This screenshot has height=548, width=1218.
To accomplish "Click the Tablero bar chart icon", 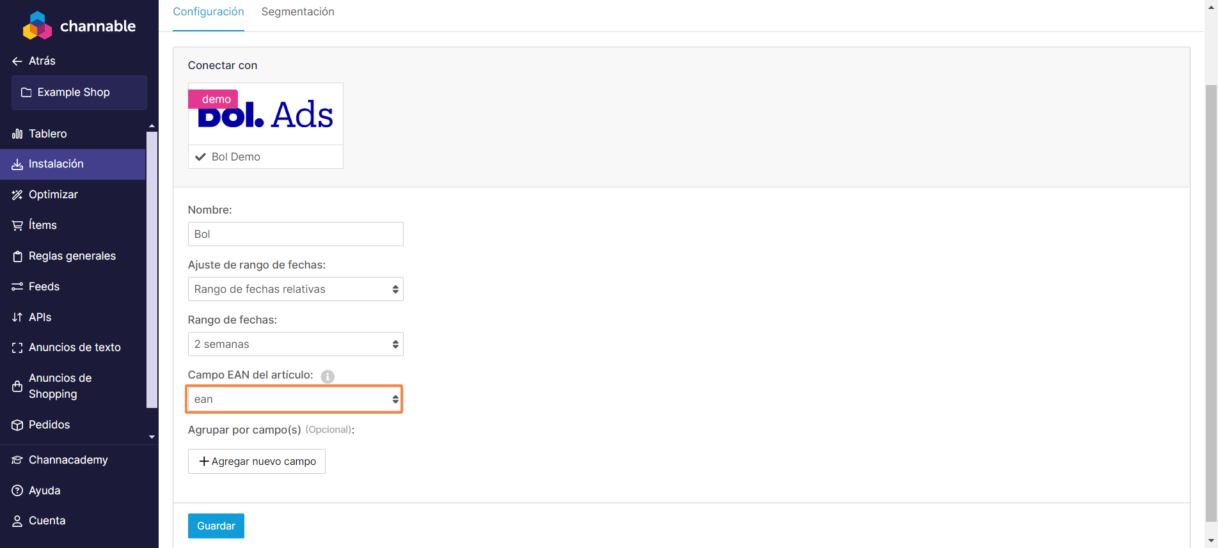I will 17,134.
